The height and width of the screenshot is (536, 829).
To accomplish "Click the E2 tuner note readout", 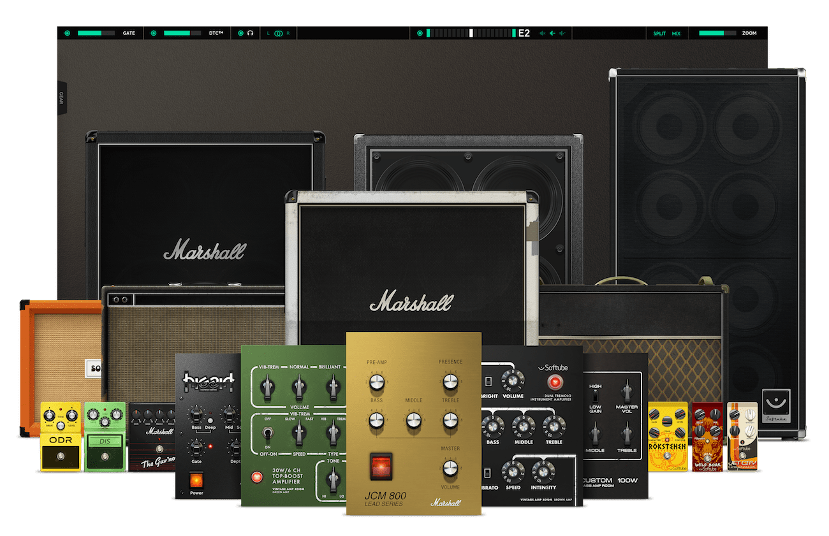I will pyautogui.click(x=524, y=33).
